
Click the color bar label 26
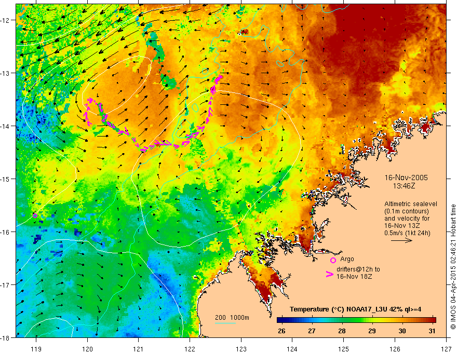281,331
